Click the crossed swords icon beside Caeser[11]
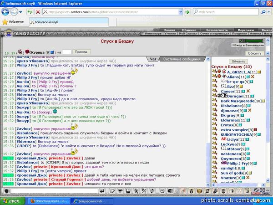273x205 pixels. click(248, 91)
